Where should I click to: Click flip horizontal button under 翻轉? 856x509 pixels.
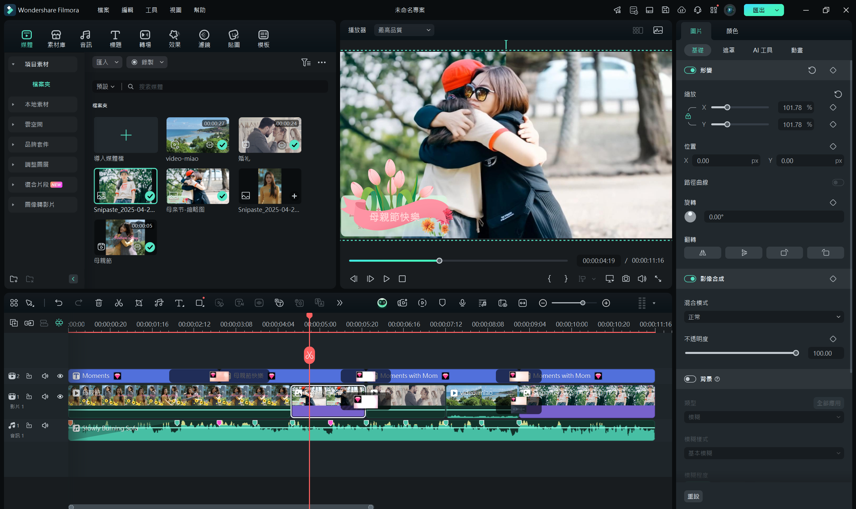pyautogui.click(x=702, y=253)
